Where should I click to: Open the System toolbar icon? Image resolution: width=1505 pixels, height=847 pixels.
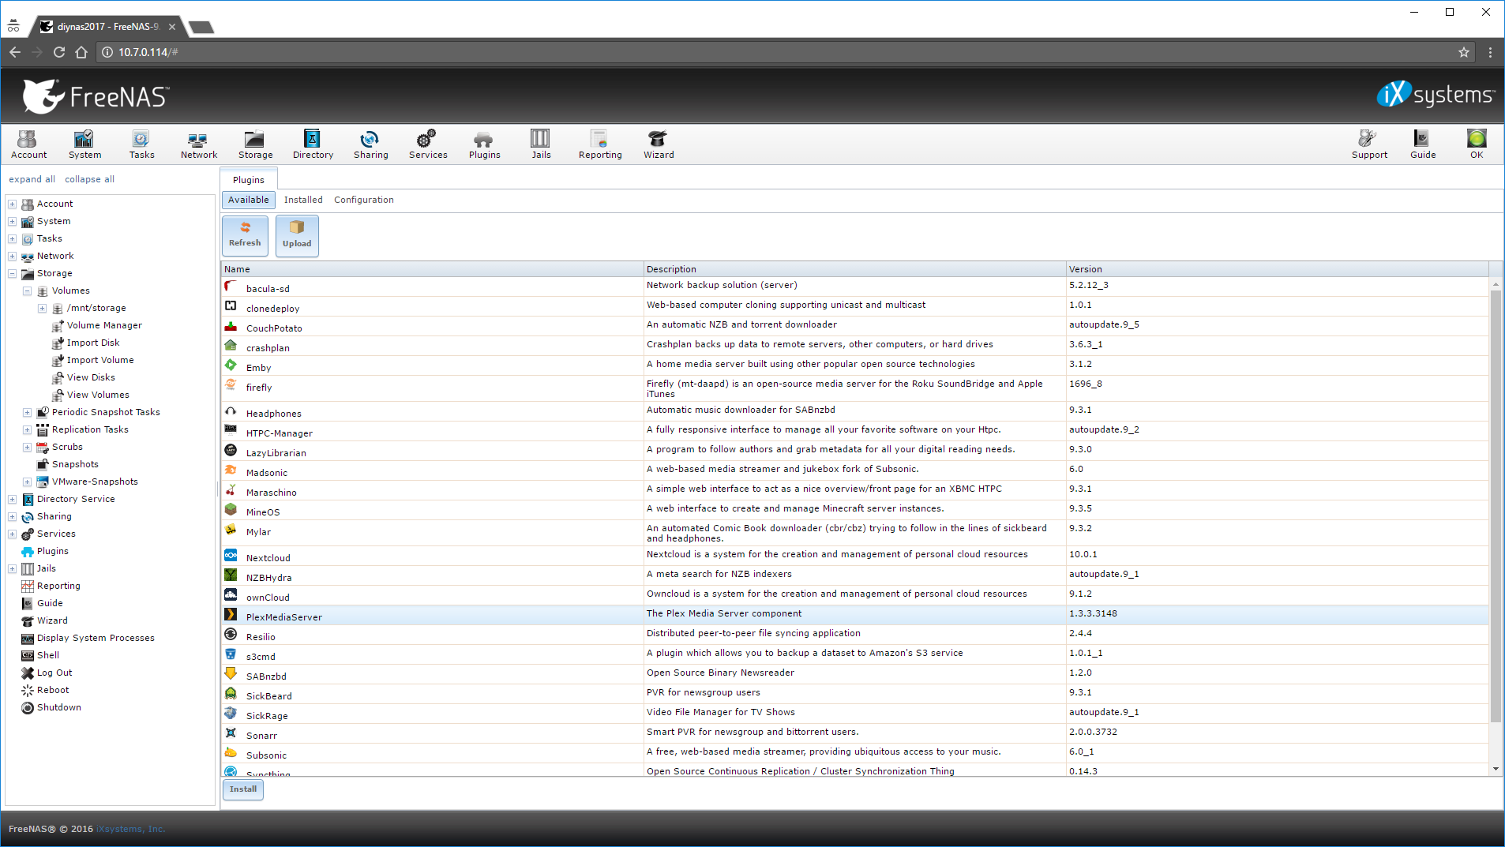[84, 144]
